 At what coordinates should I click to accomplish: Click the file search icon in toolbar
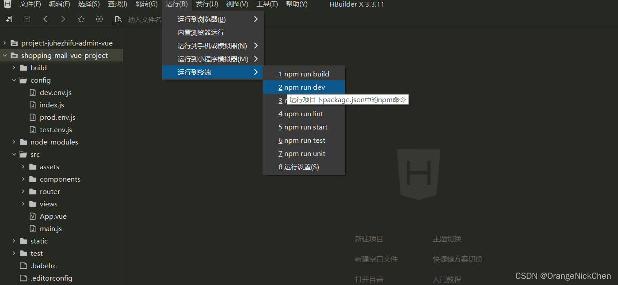pos(118,19)
